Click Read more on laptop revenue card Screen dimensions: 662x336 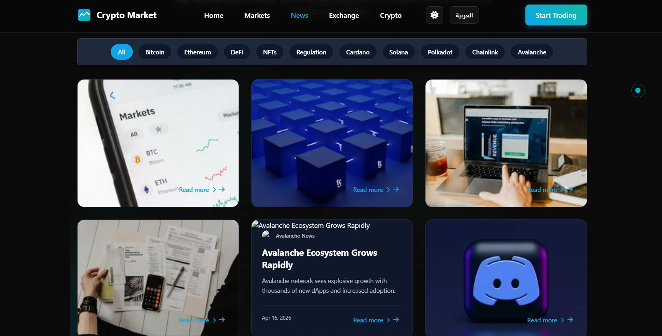[542, 190]
